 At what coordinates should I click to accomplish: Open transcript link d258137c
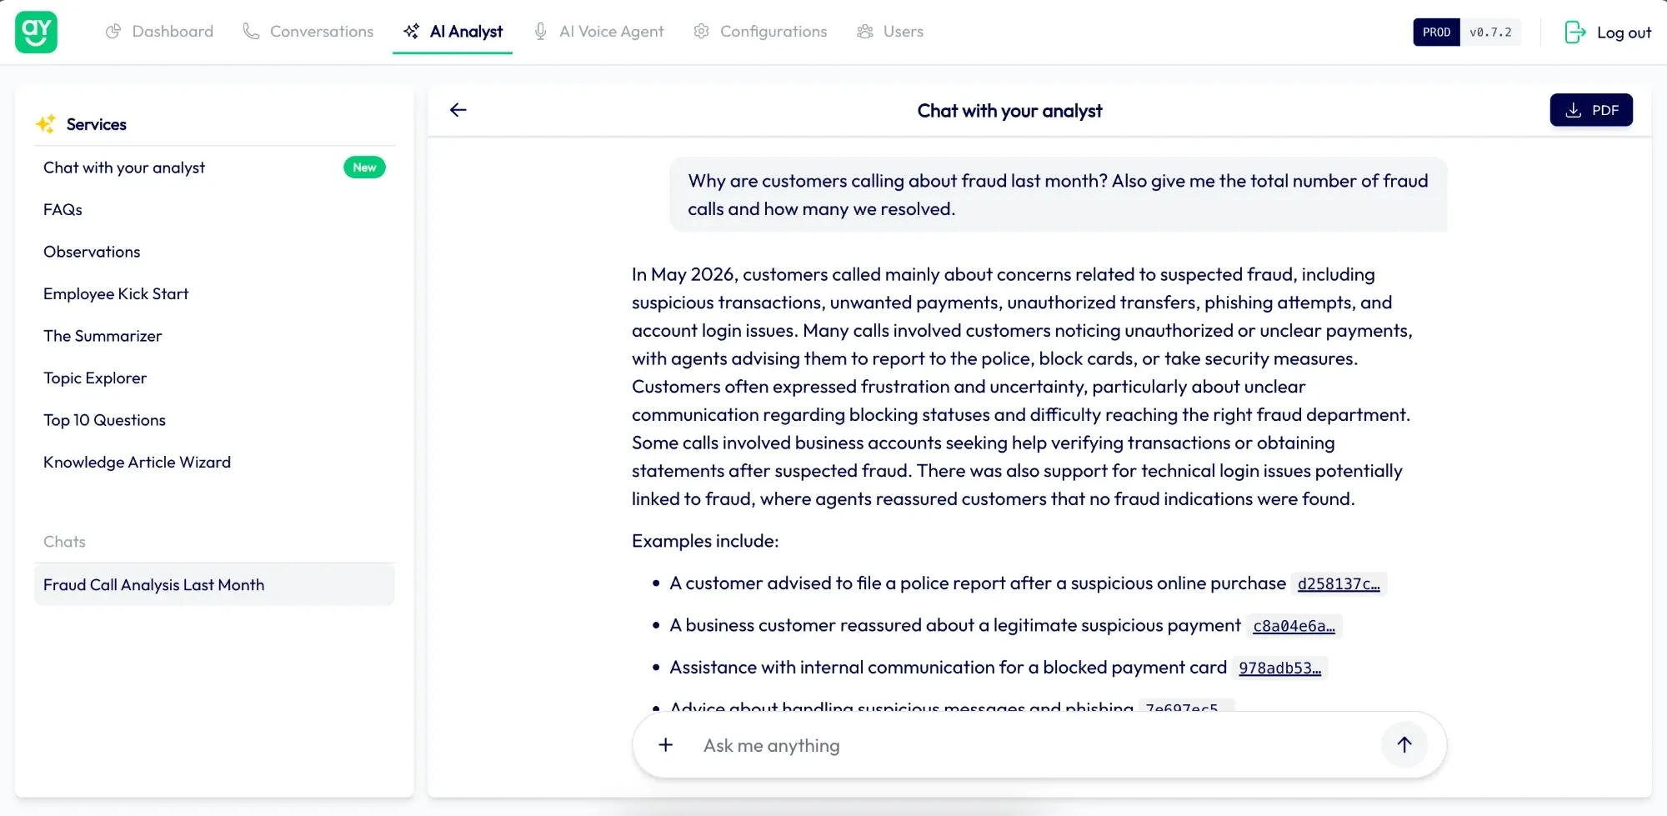tap(1338, 584)
